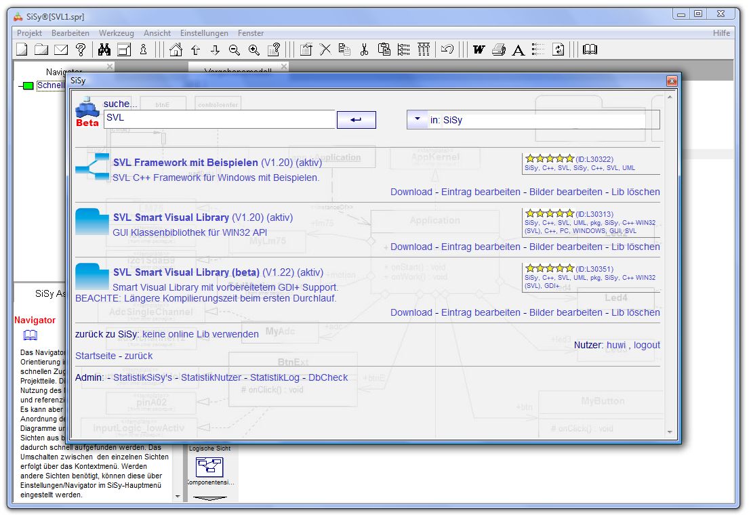Click the zoom out magnifier icon
Viewport: 751px width, 519px height.
pyautogui.click(x=235, y=49)
